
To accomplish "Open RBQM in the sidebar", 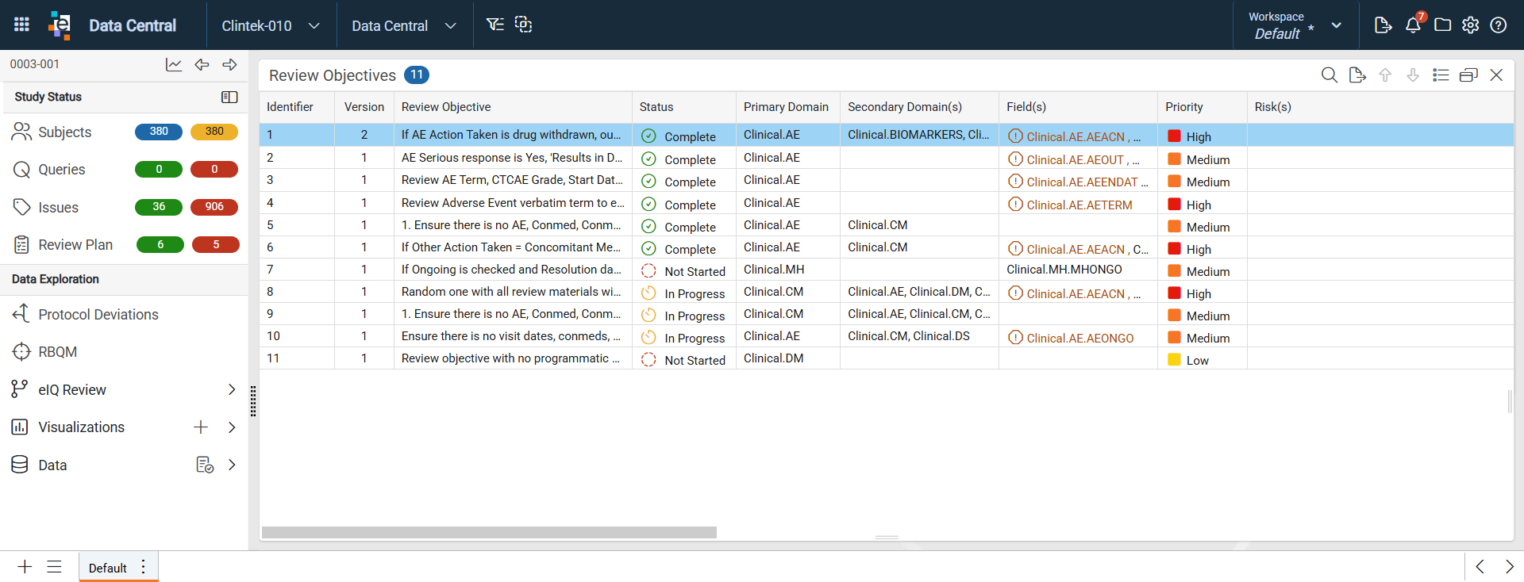I will coord(57,352).
